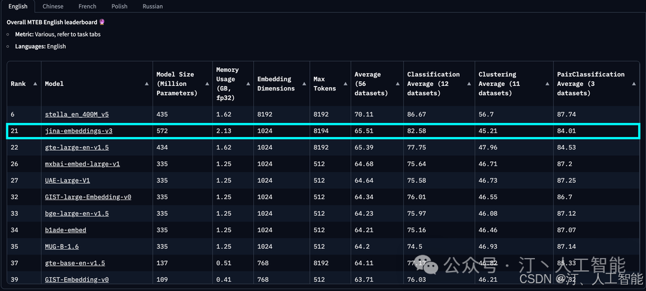Click the Max Tokens sort arrow
The height and width of the screenshot is (291, 646).
[x=345, y=84]
